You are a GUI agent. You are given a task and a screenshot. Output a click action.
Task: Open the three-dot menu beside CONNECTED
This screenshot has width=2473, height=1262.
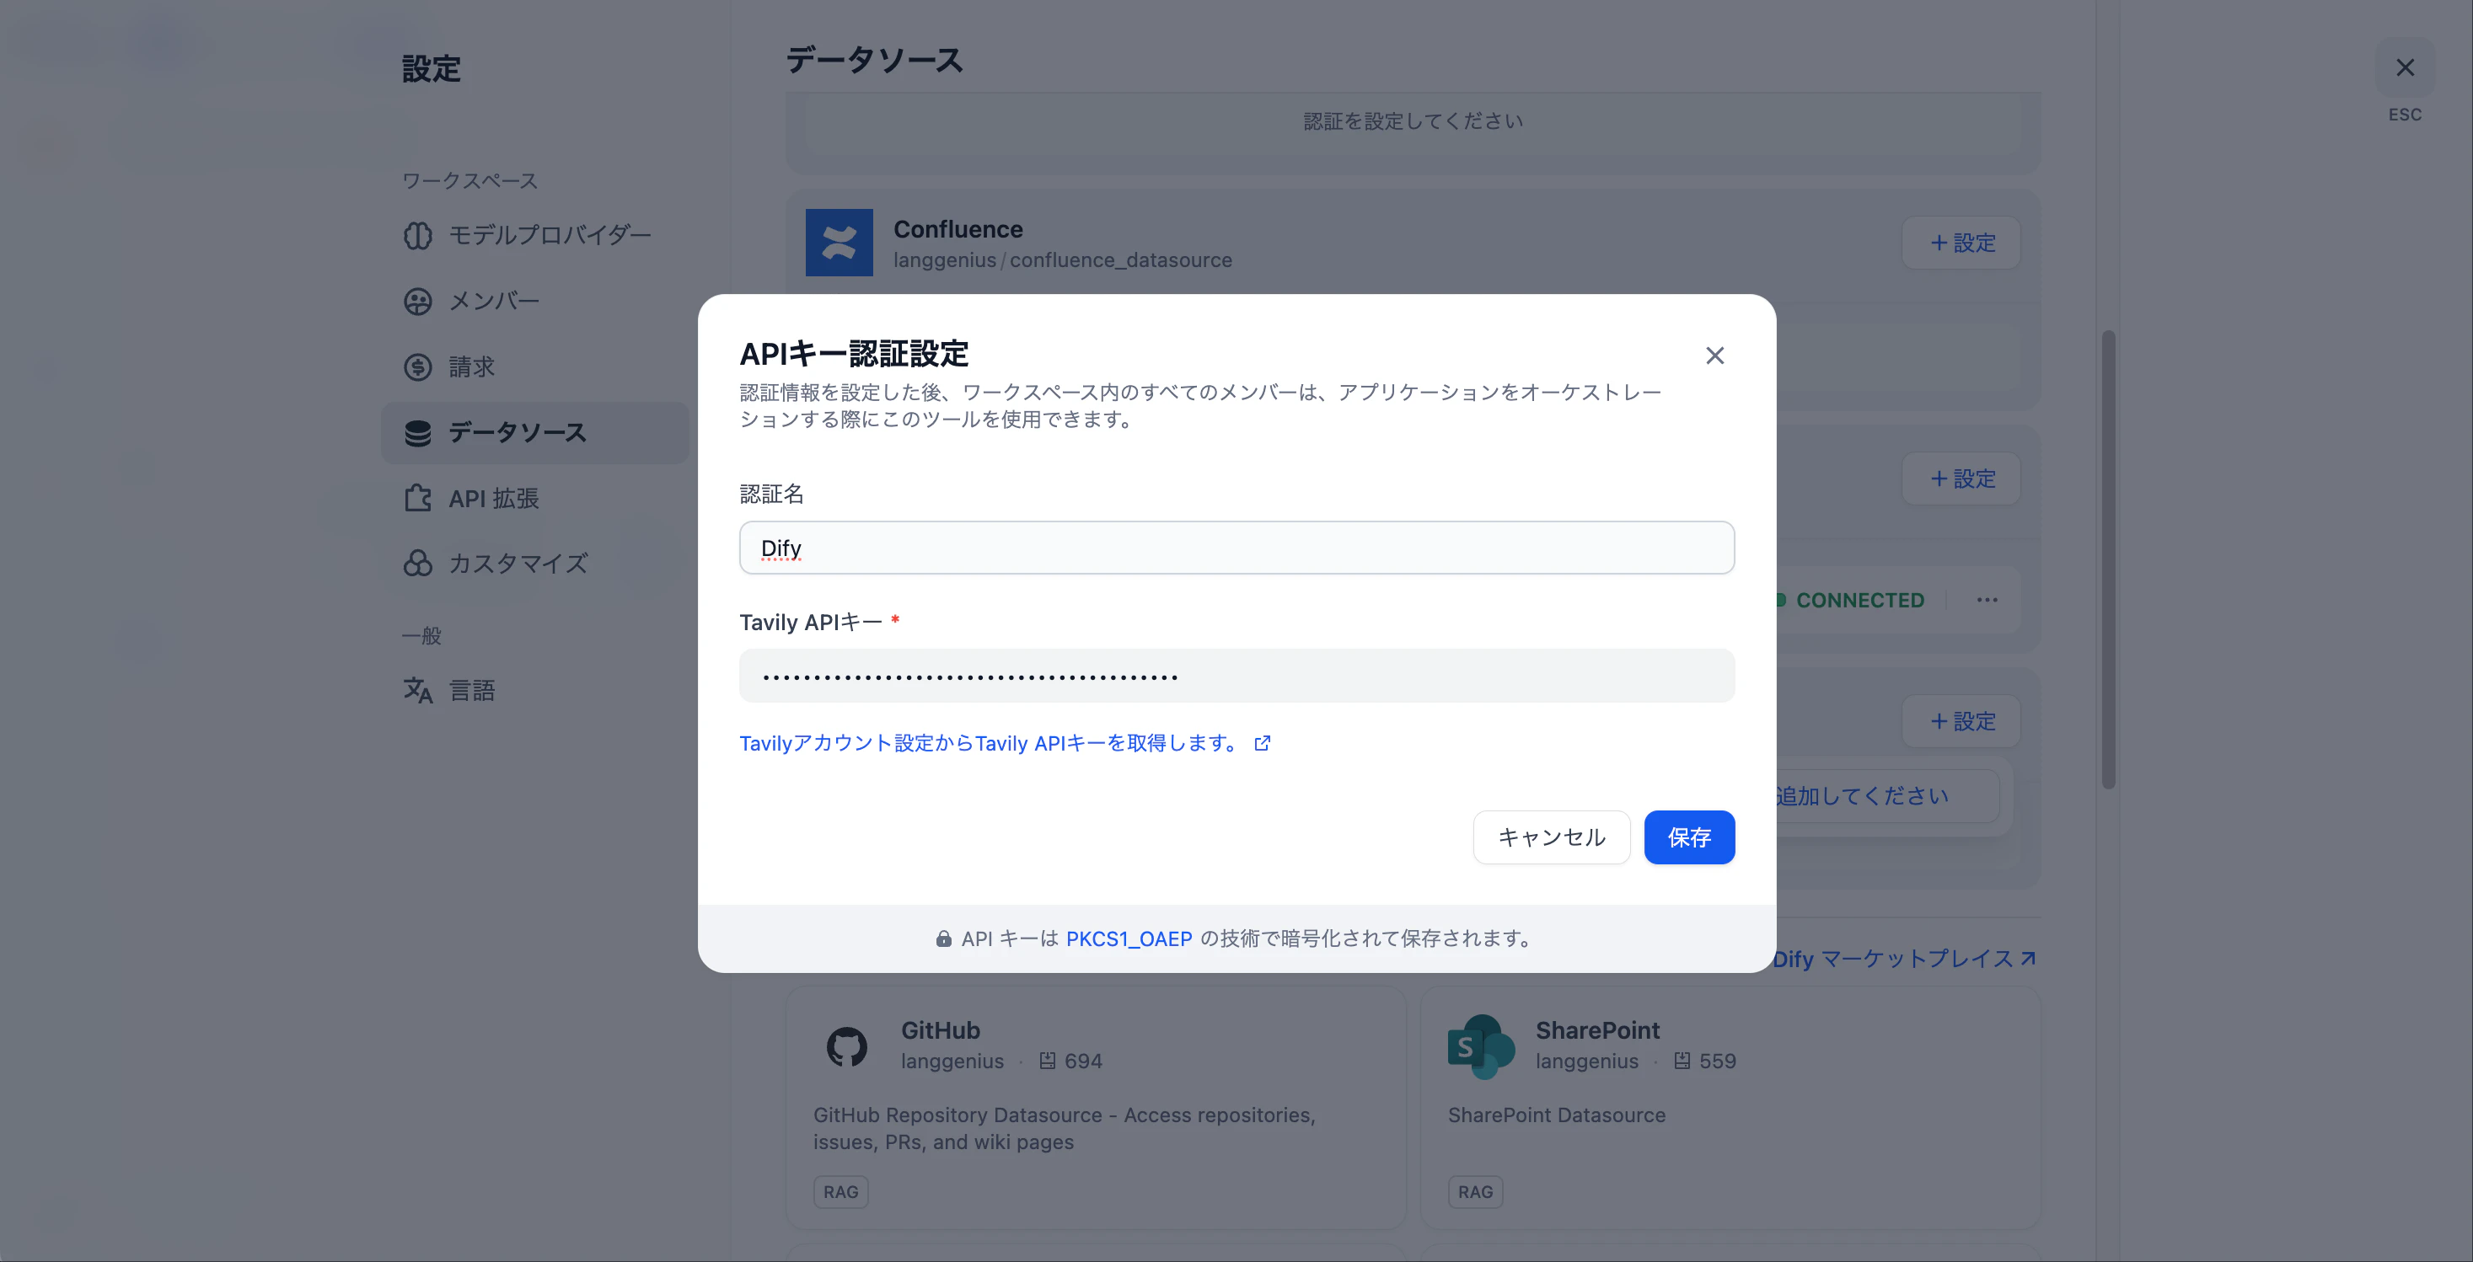[x=1987, y=601]
